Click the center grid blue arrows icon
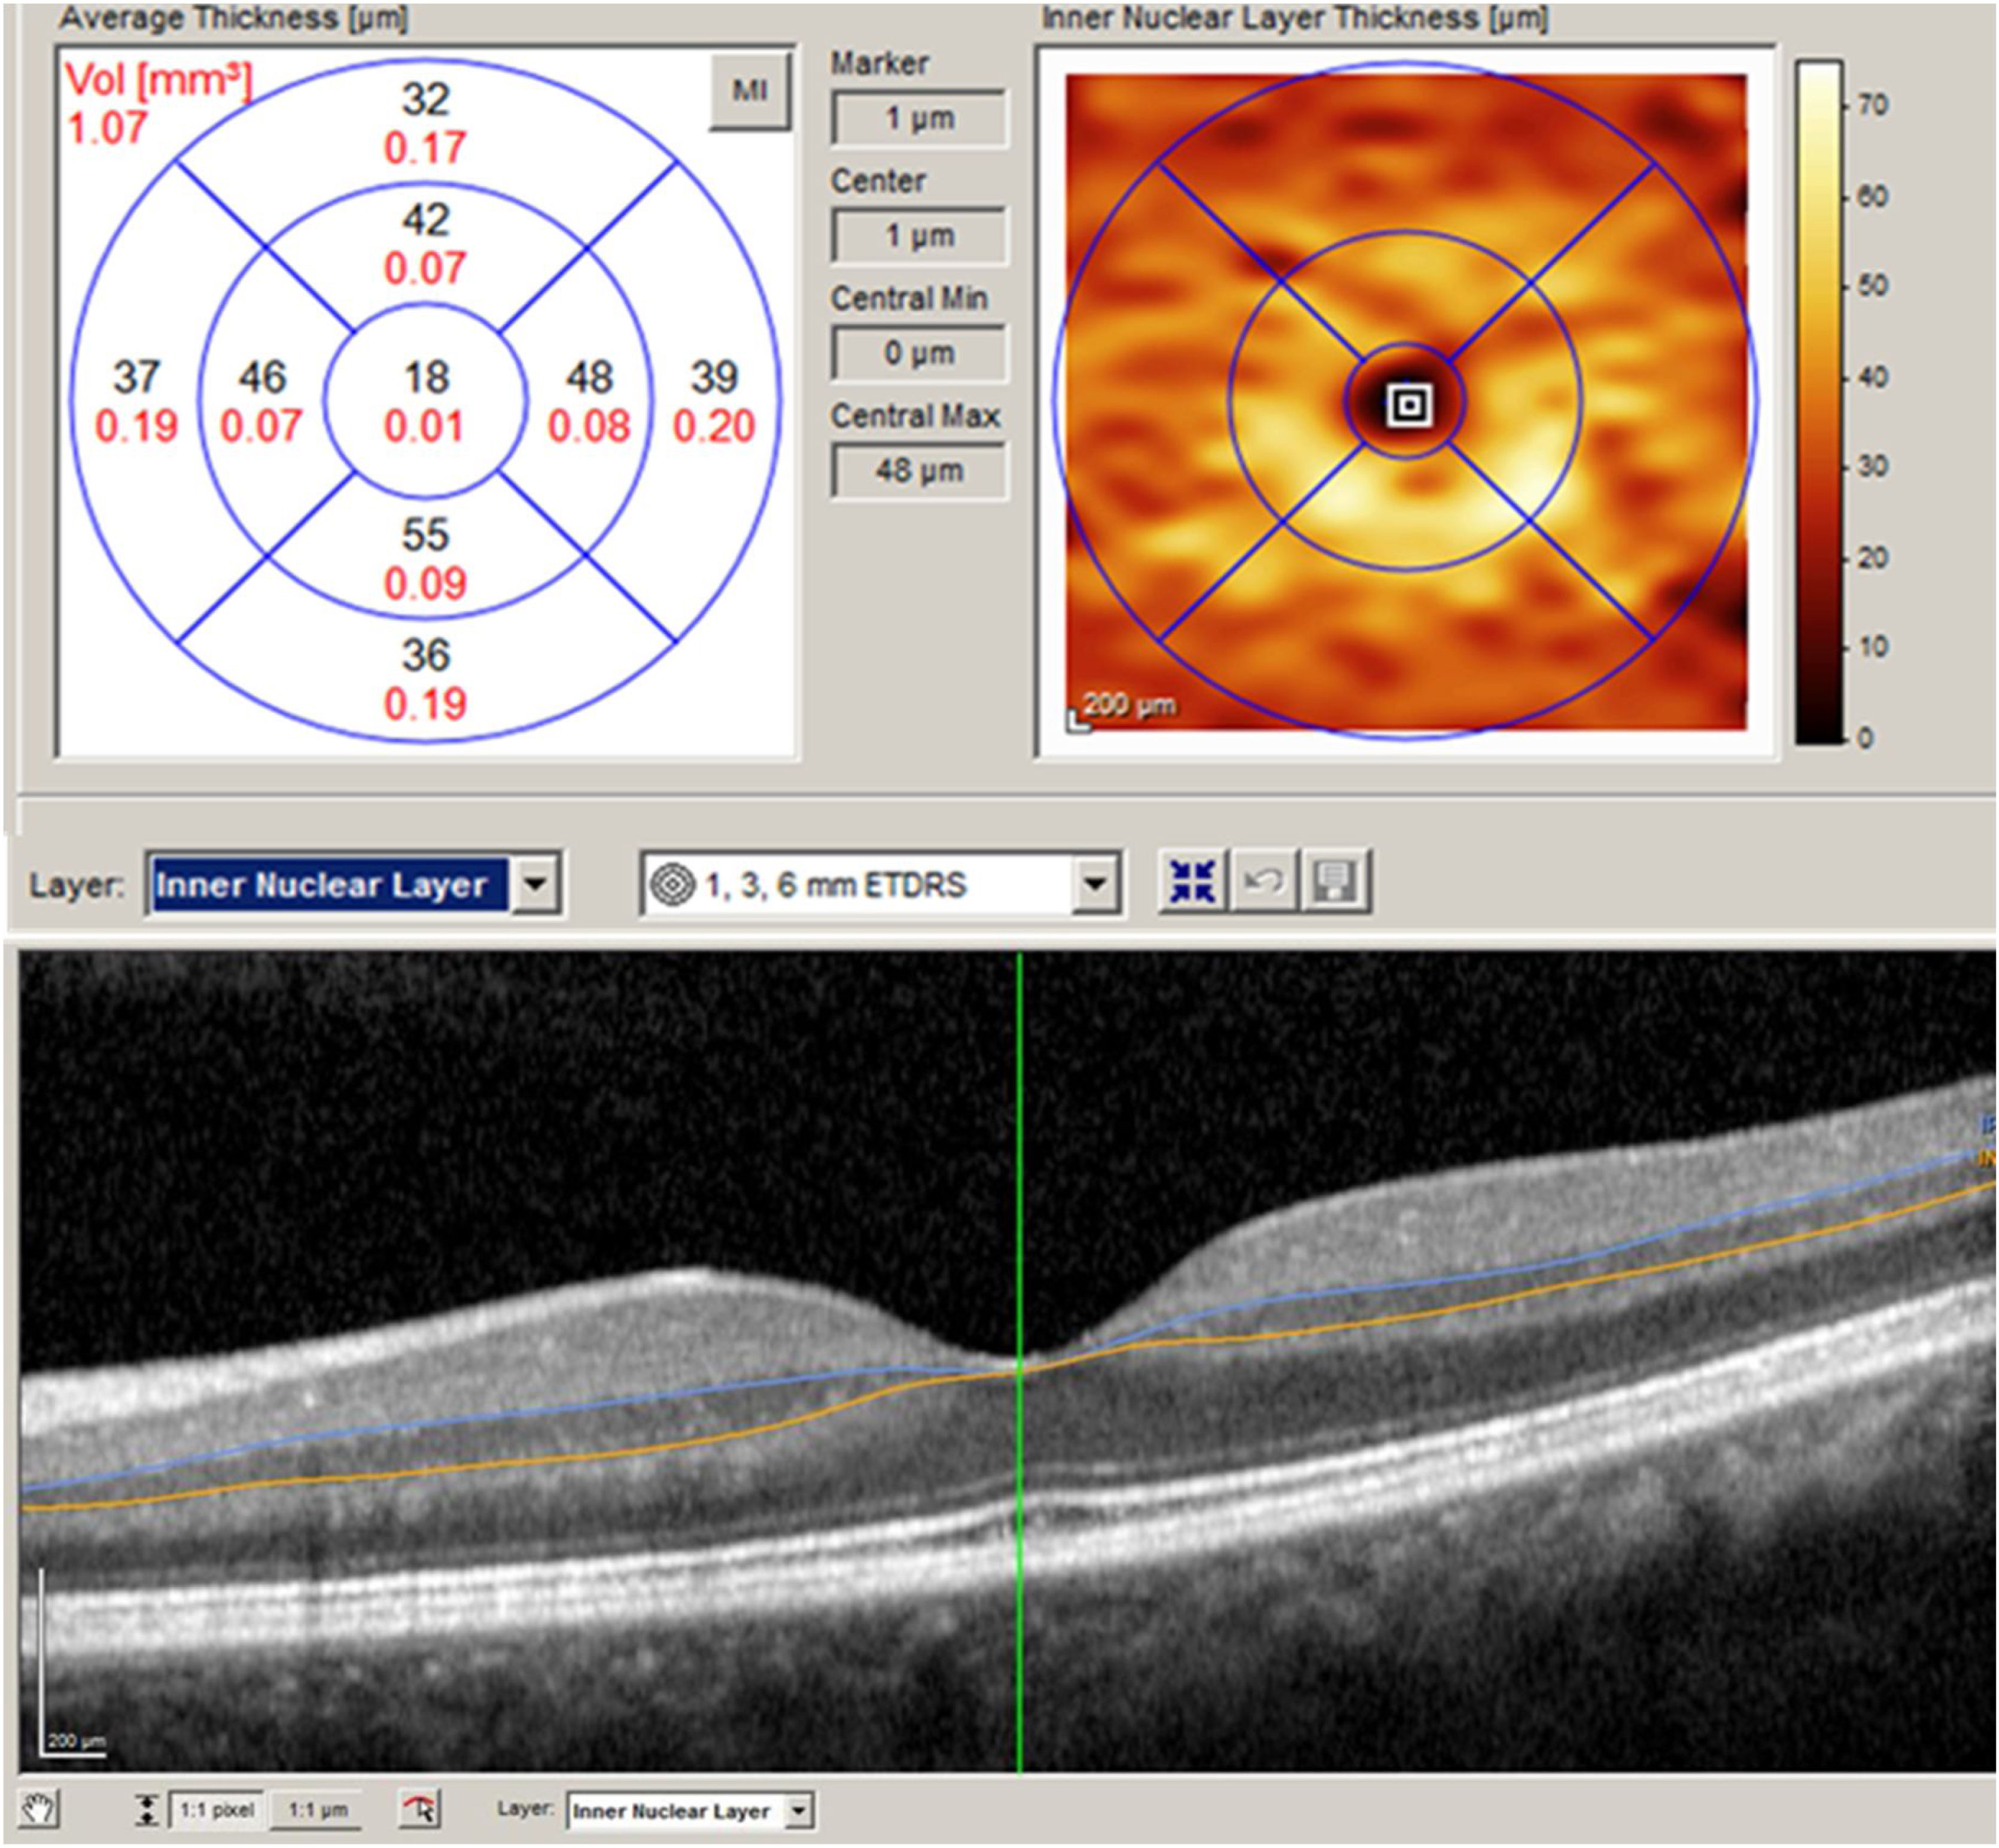 (1192, 882)
